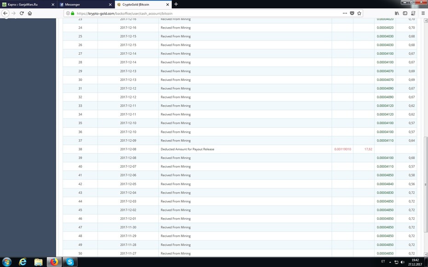Image resolution: width=428 pixels, height=267 pixels.
Task: Show sidebars icon in Firefox toolbar
Action: click(x=405, y=13)
